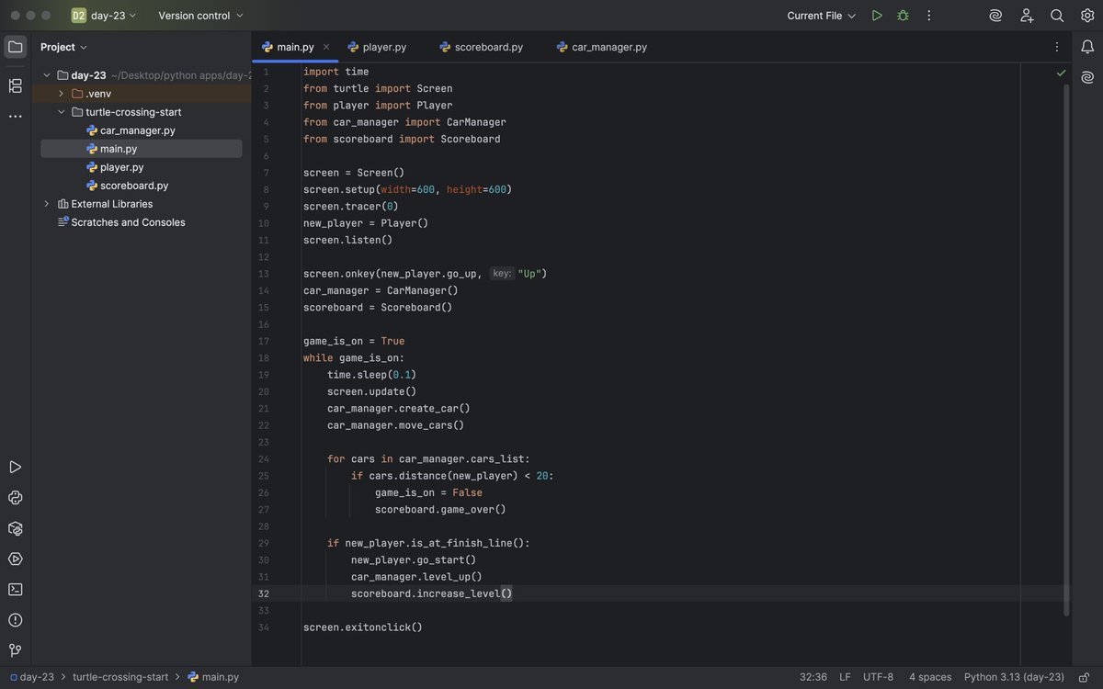This screenshot has width=1103, height=689.
Task: Open AI Assistant panel in right sidebar
Action: [x=1087, y=77]
